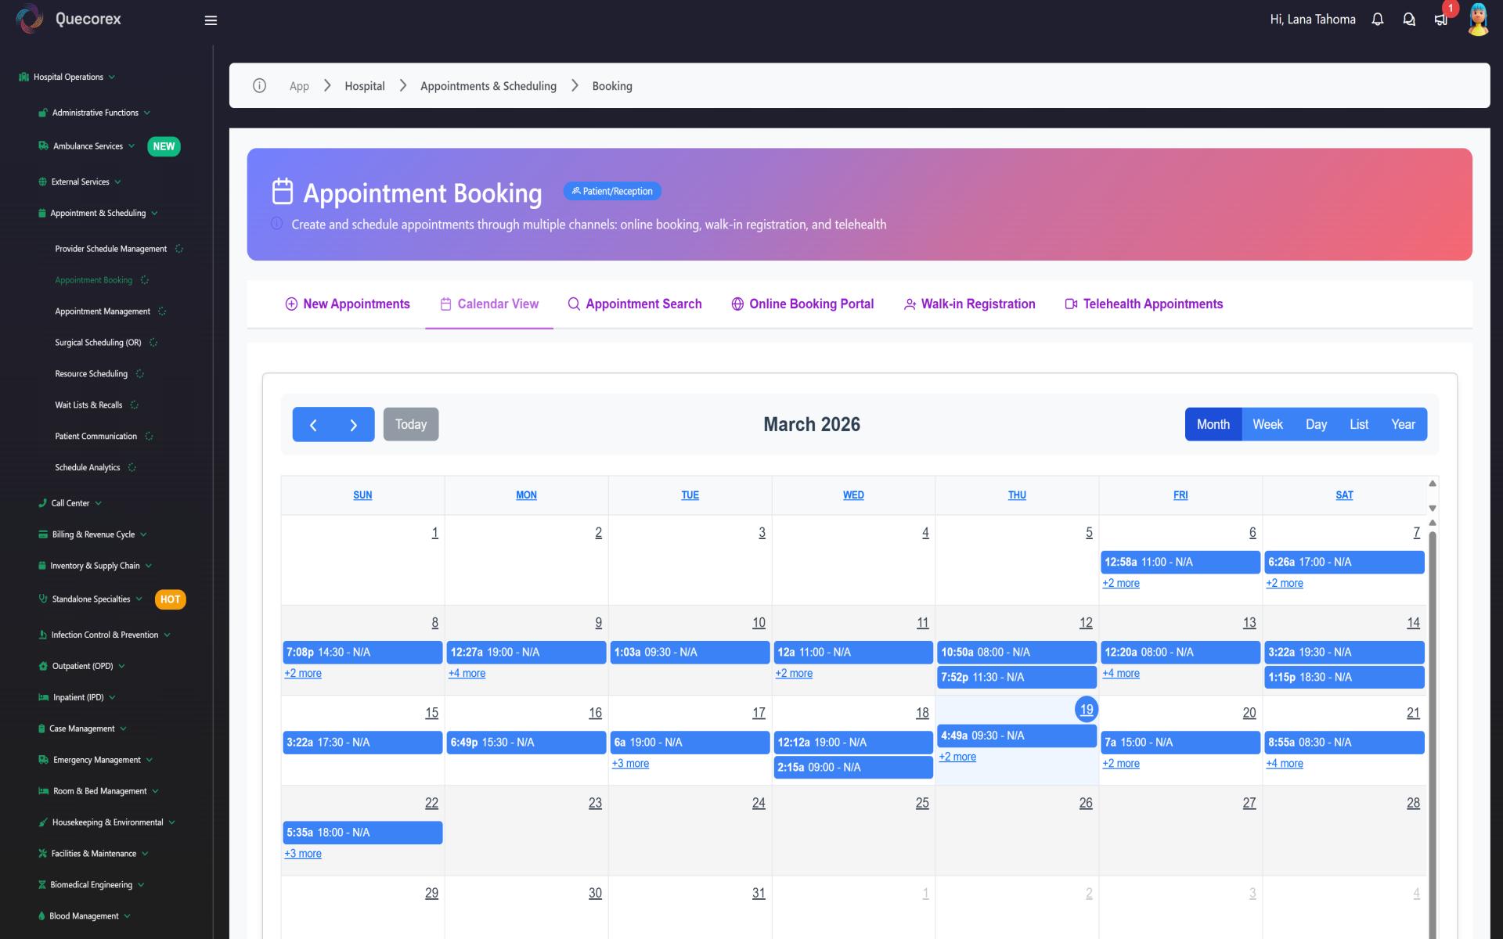Switch calendar to List view
Image resolution: width=1503 pixels, height=939 pixels.
coord(1359,424)
